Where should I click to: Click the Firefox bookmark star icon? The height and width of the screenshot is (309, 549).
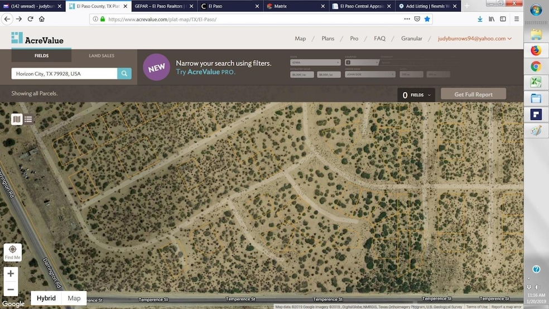tap(427, 18)
